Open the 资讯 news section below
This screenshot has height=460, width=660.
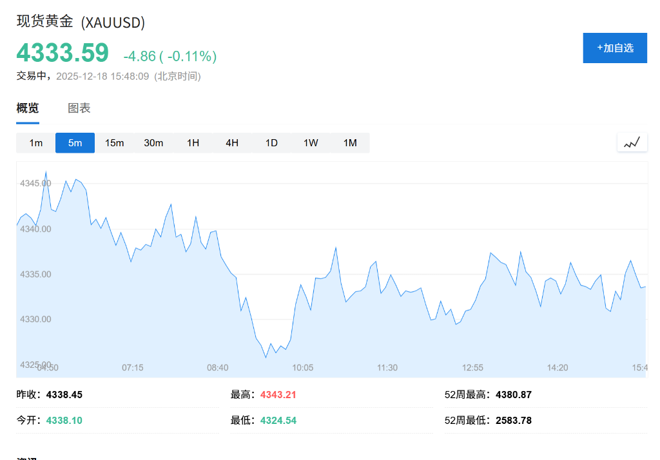coord(26,455)
